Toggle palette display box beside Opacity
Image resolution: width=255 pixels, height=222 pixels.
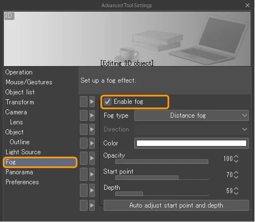point(84,158)
